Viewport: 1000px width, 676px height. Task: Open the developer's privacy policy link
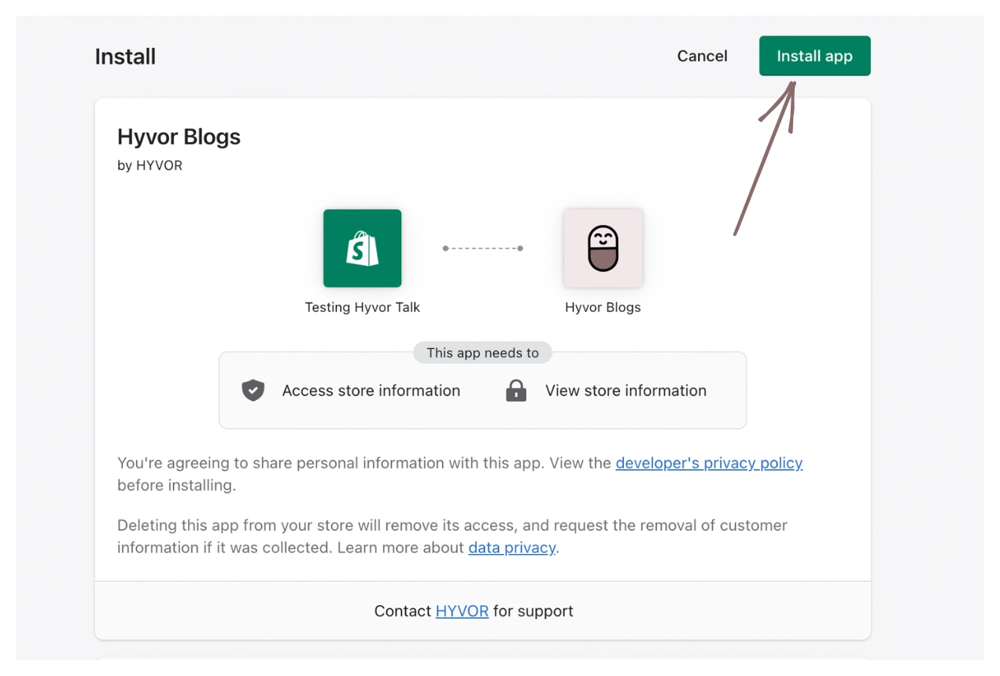pos(709,463)
